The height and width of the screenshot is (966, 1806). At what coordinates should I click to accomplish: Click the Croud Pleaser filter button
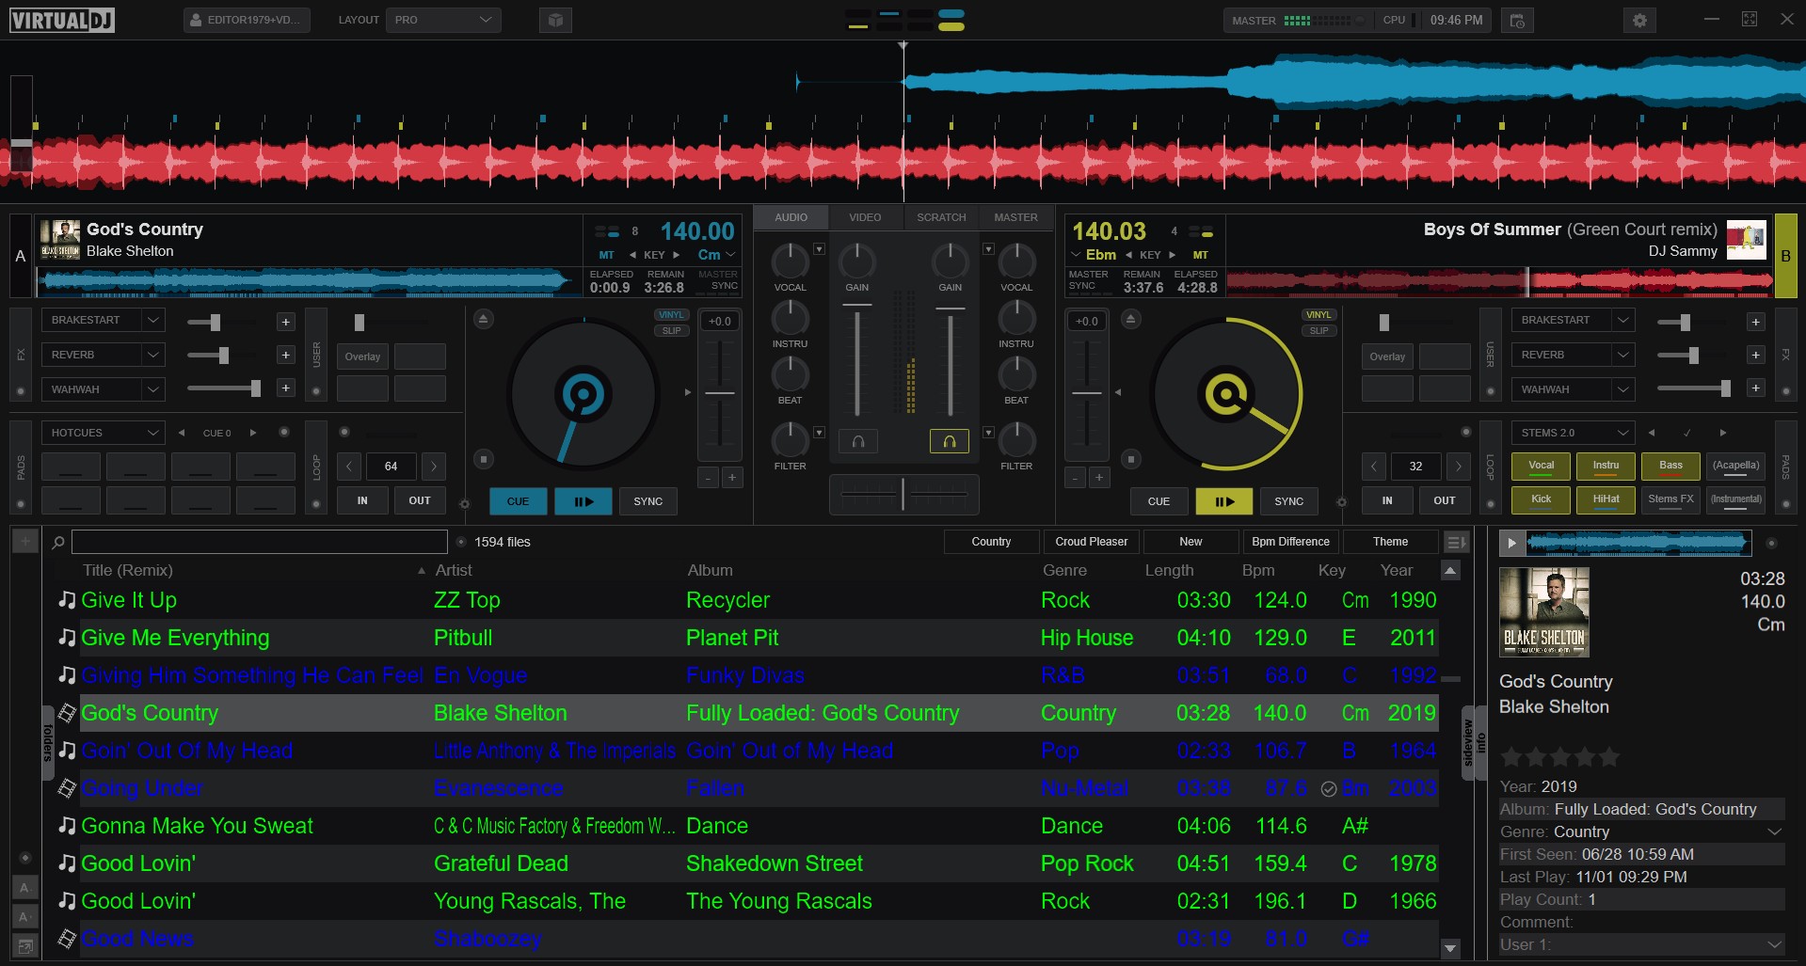[x=1091, y=542]
